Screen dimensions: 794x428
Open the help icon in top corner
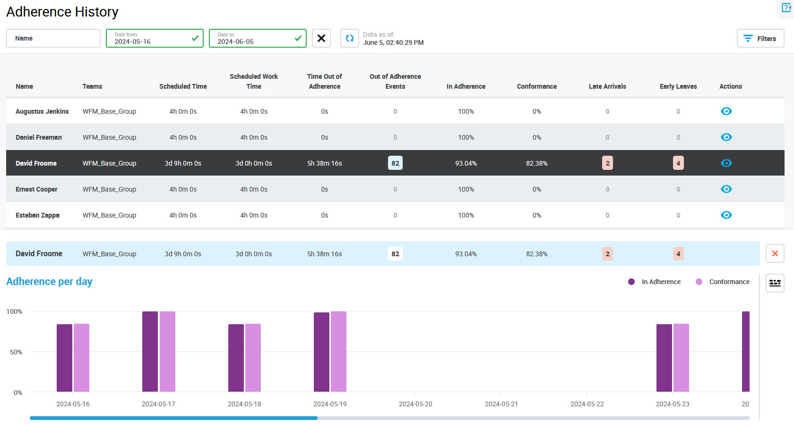786,8
